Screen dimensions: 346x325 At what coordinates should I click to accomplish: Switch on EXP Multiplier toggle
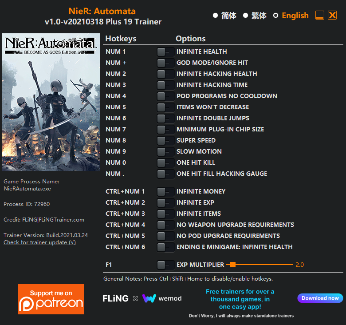pos(165,265)
